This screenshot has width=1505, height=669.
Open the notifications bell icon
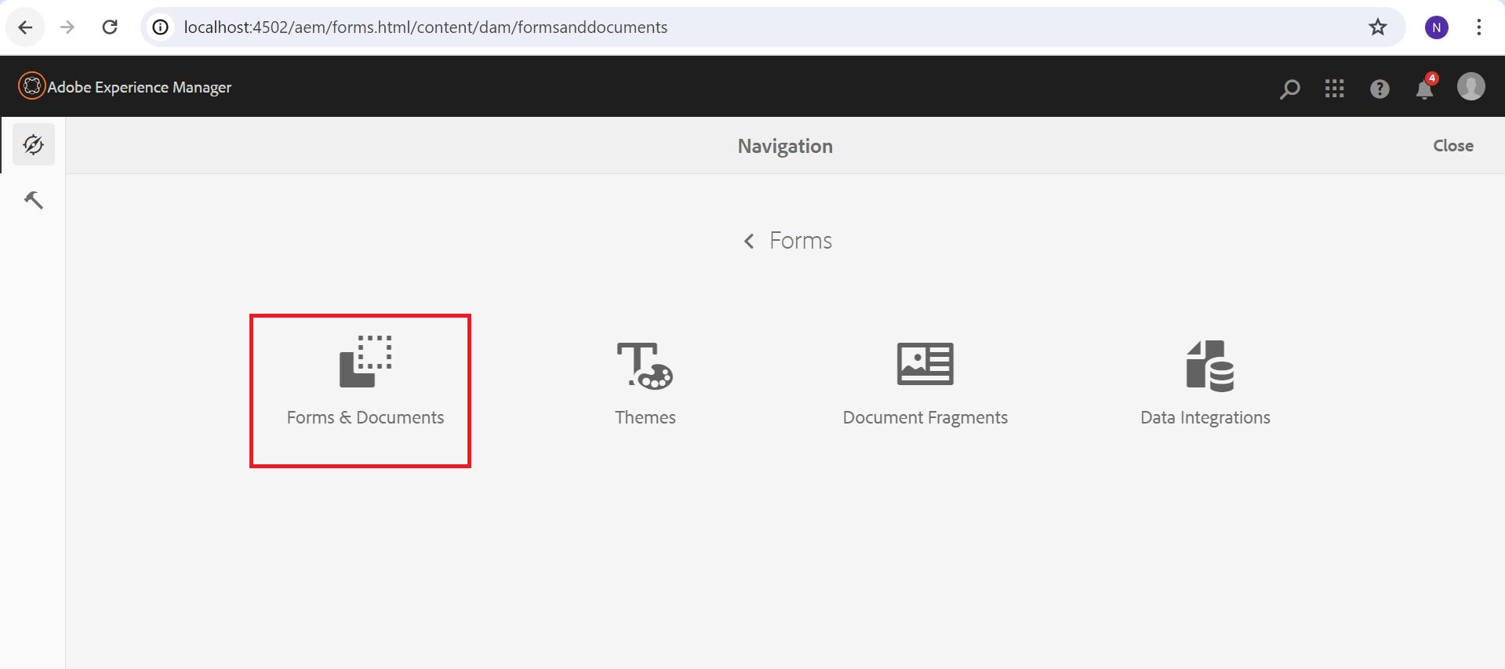[x=1425, y=89]
